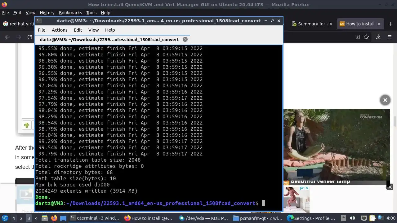Reload the Firefox page
397x223 pixels.
[30, 37]
